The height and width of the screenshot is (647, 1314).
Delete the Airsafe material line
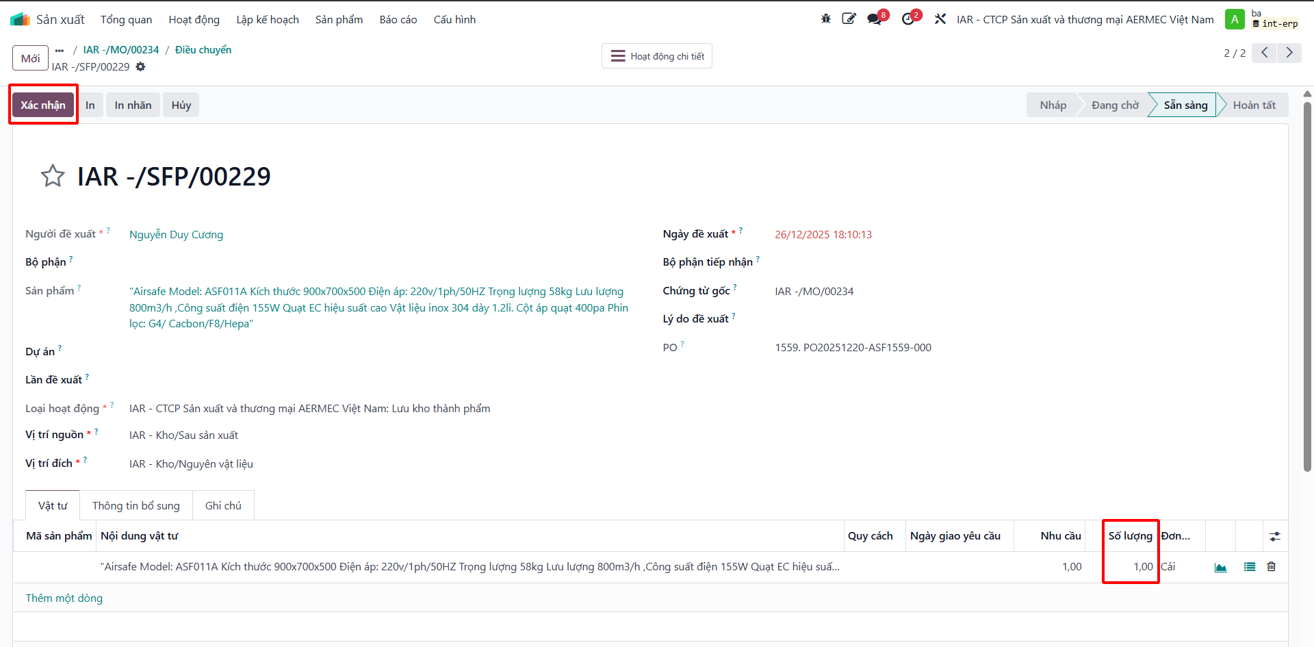[x=1272, y=566]
